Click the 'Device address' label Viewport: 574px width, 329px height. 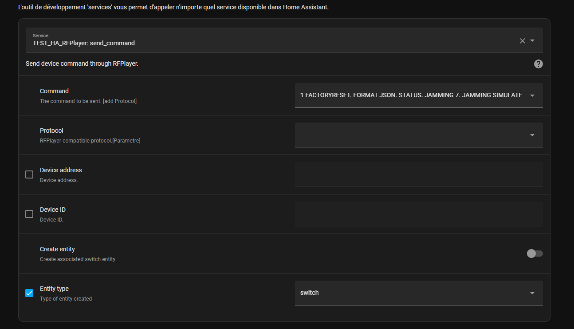pyautogui.click(x=61, y=170)
